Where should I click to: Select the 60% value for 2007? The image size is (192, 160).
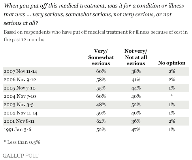pos(101,71)
